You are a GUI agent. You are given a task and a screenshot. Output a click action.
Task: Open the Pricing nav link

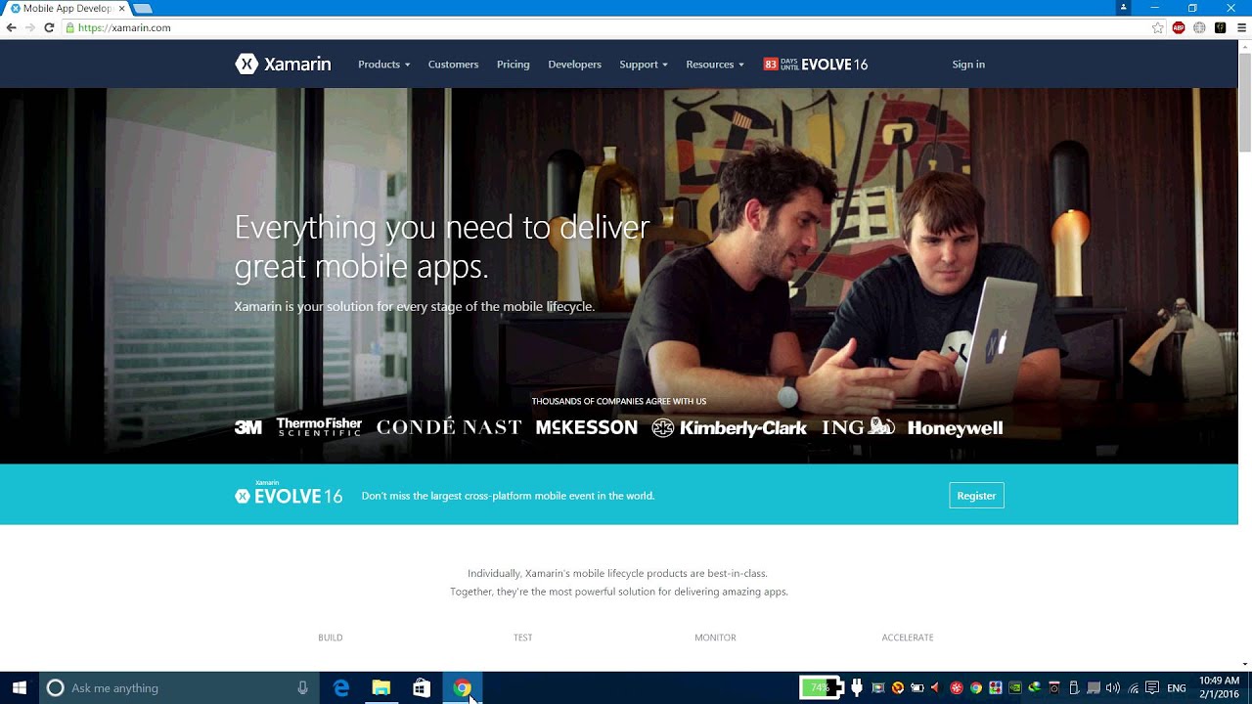[x=513, y=65]
